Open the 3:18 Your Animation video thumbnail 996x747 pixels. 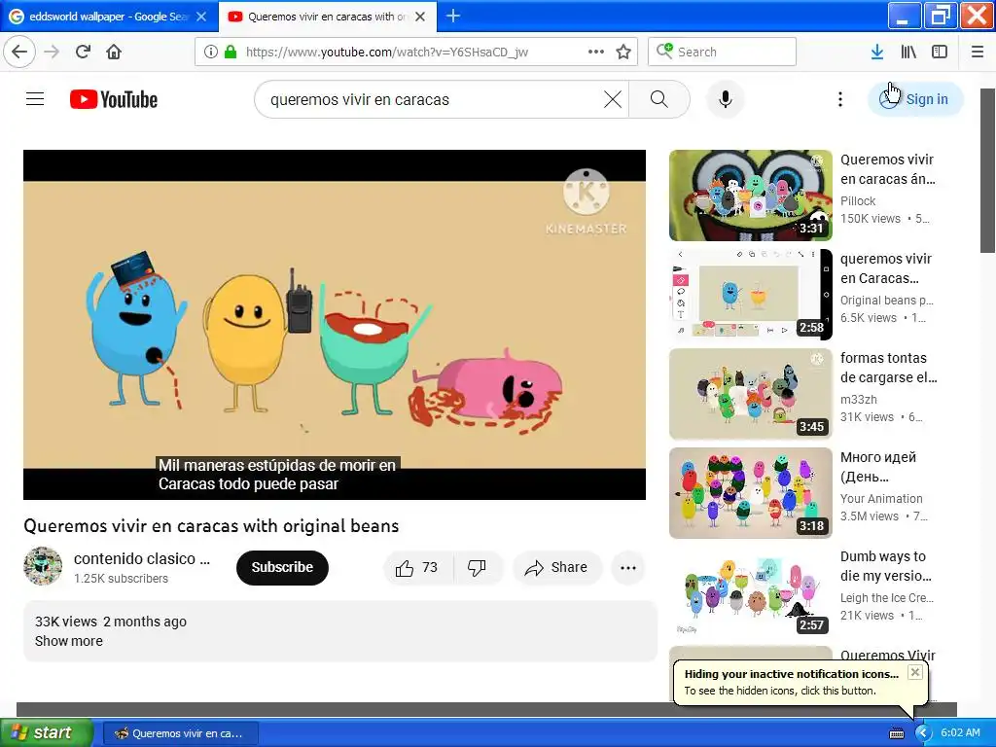click(x=750, y=492)
